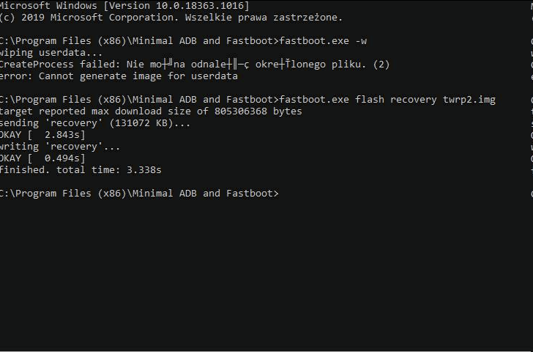The height and width of the screenshot is (352, 533).
Task: Click the 'CreateProcess failed' error text
Action: click(61, 65)
